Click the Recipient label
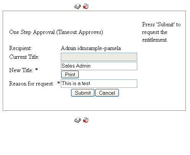 tap(20, 48)
